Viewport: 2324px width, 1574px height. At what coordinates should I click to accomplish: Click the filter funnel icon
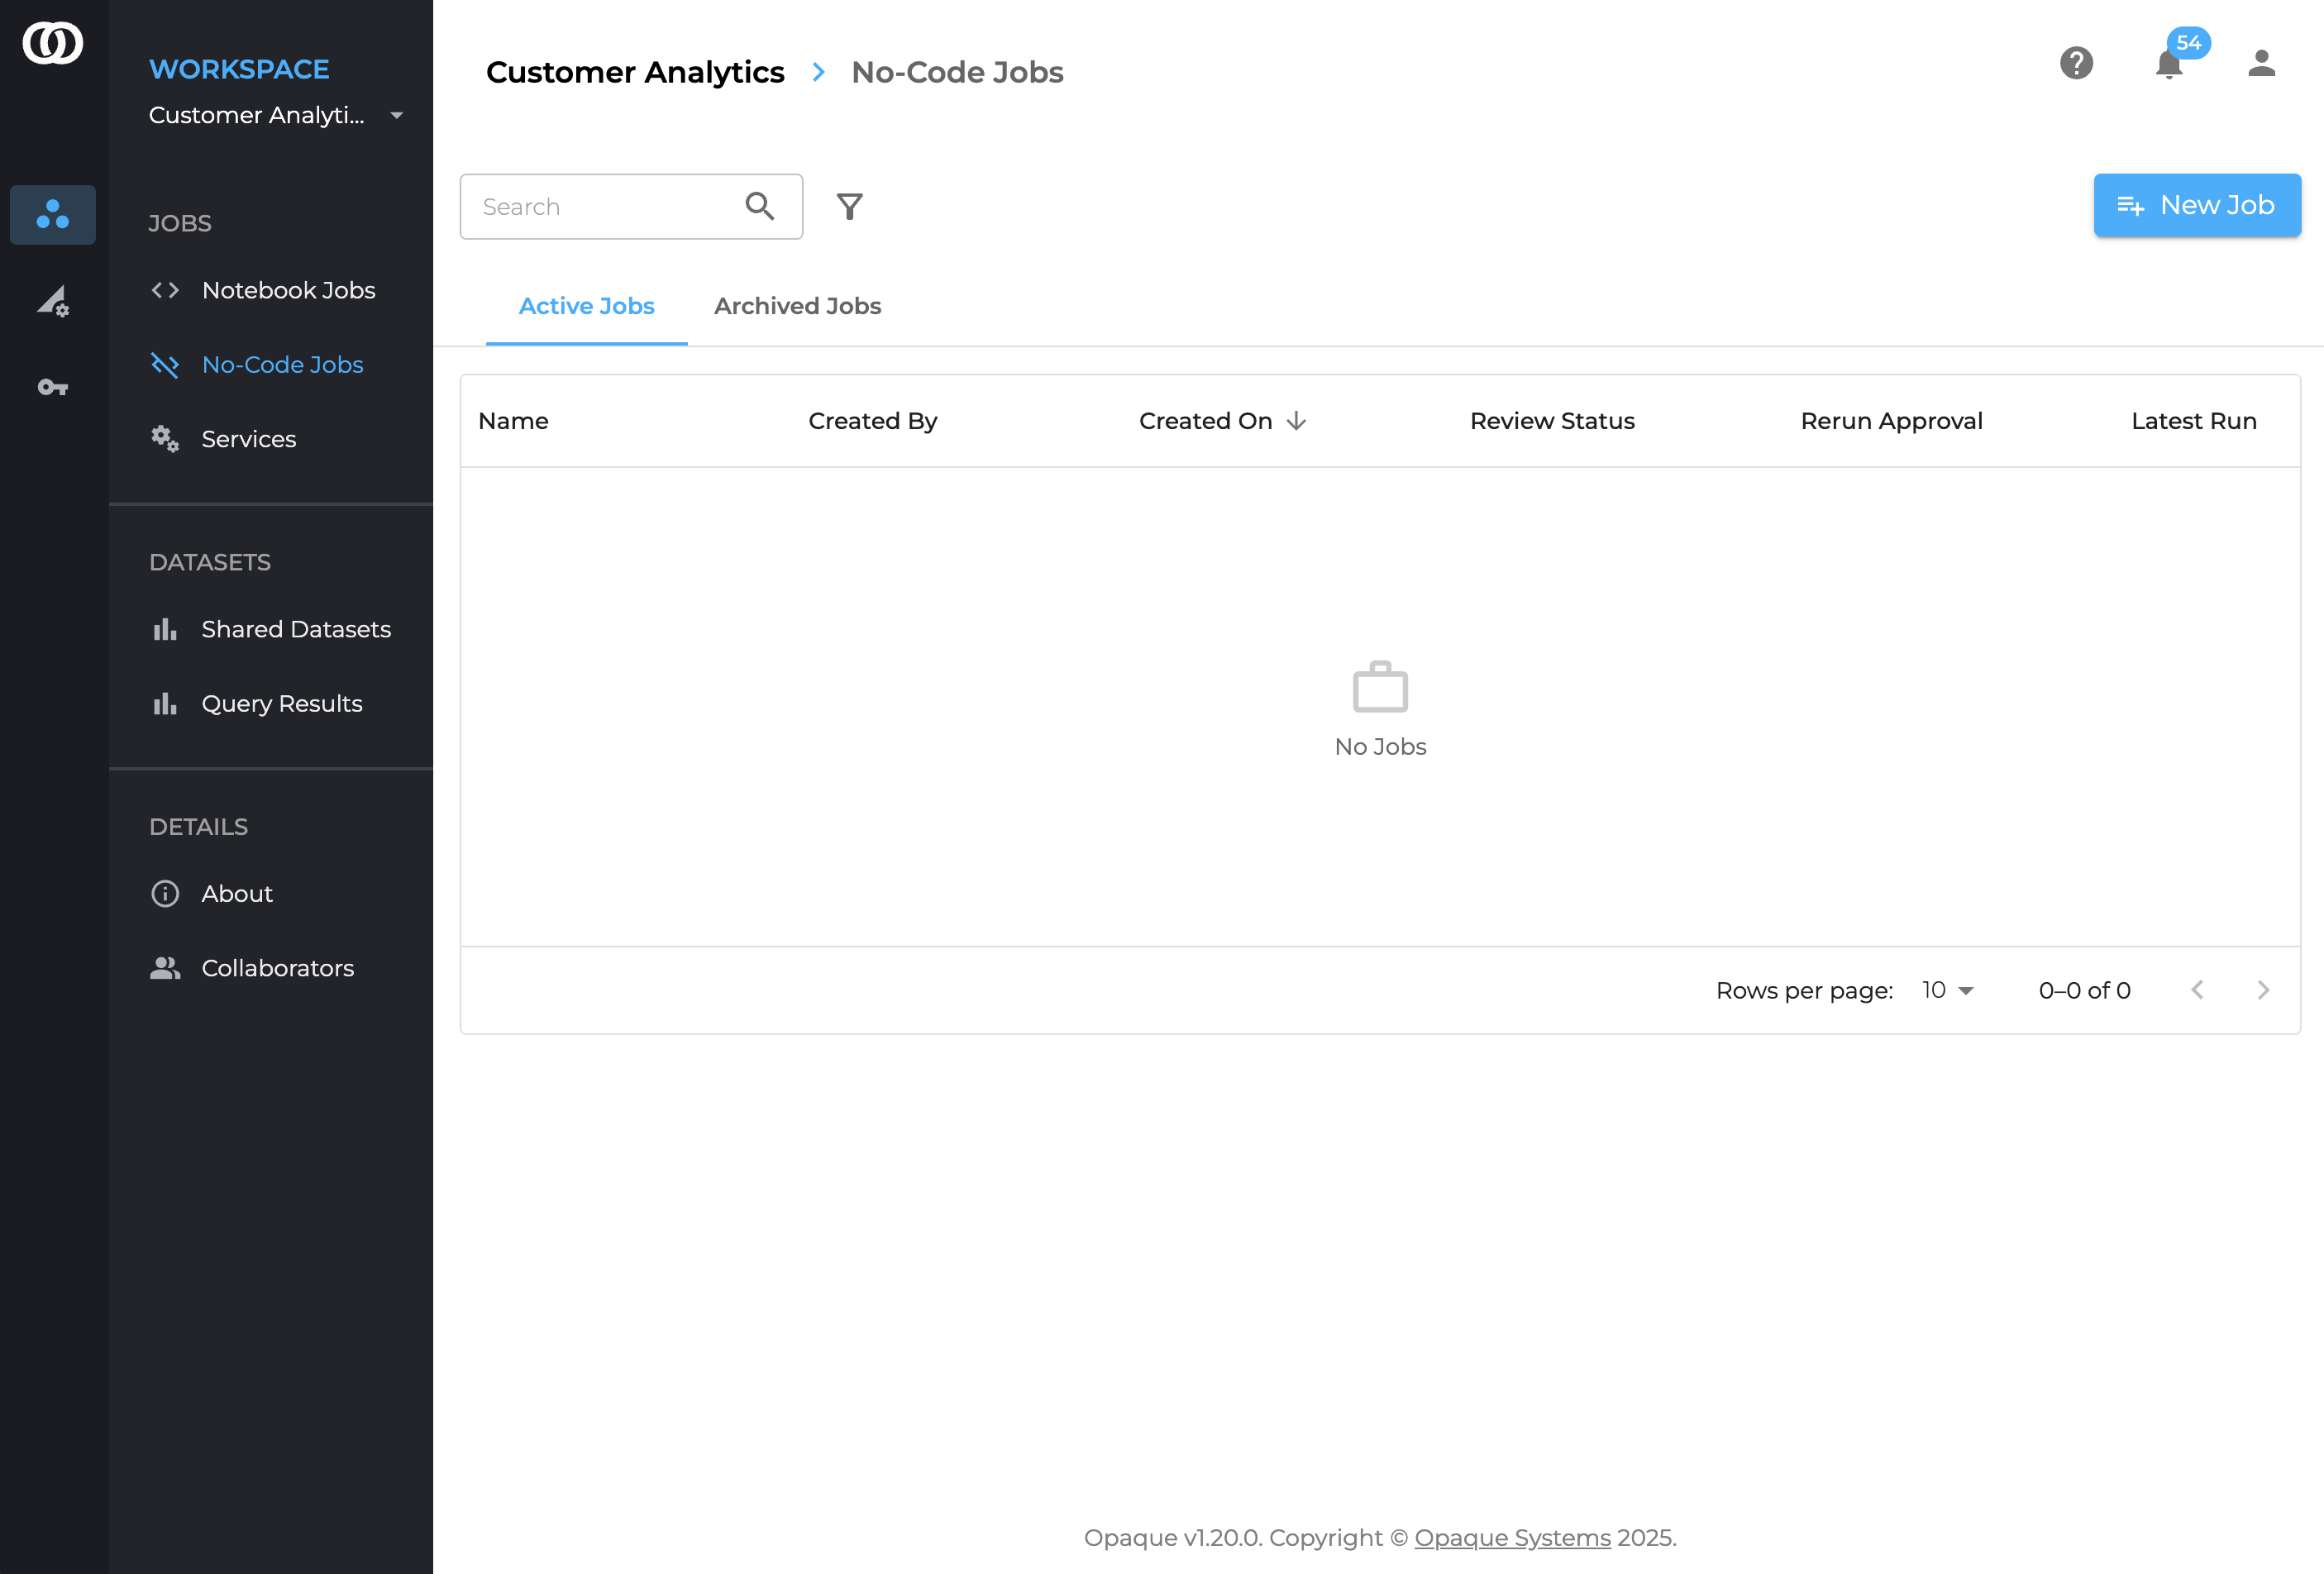[x=849, y=207]
